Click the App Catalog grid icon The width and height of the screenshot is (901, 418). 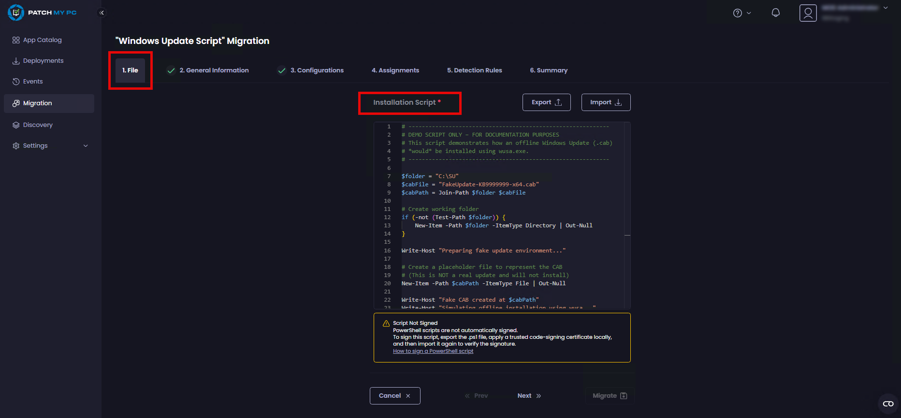click(x=16, y=40)
